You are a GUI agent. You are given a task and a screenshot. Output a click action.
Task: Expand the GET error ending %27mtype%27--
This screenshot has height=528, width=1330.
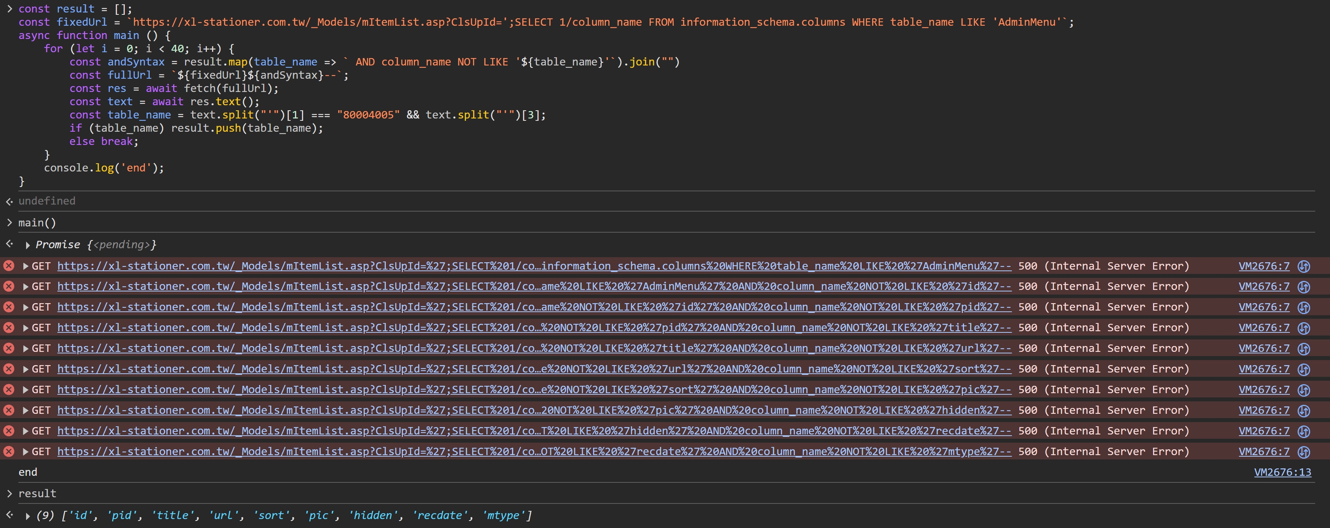(x=25, y=452)
